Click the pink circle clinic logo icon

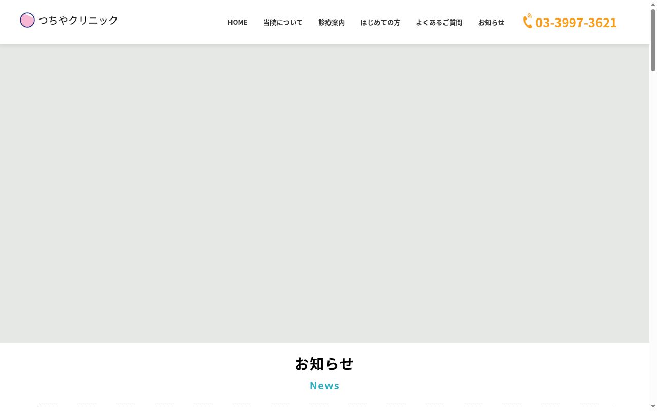coord(27,21)
